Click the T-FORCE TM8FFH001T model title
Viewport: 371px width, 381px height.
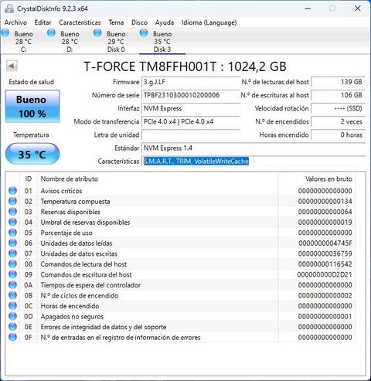point(185,66)
